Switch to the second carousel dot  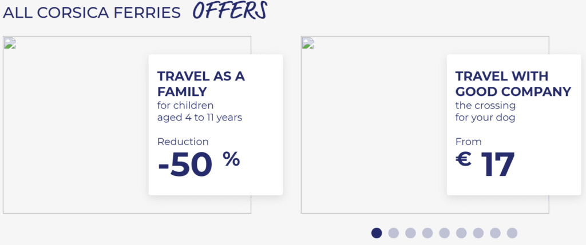(393, 233)
